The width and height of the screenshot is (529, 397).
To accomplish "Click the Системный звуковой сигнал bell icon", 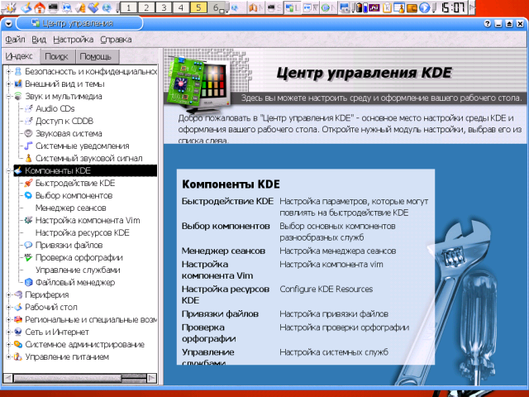I will tap(29, 158).
